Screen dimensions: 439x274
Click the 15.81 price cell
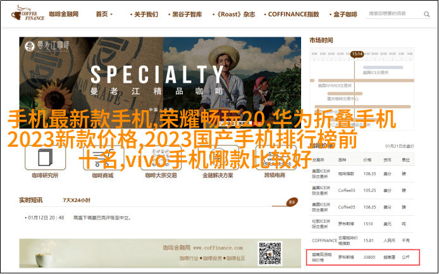tap(368, 240)
